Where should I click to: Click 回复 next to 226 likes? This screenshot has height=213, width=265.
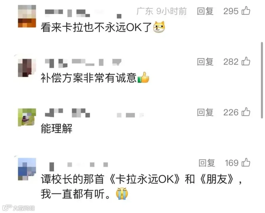205,113
